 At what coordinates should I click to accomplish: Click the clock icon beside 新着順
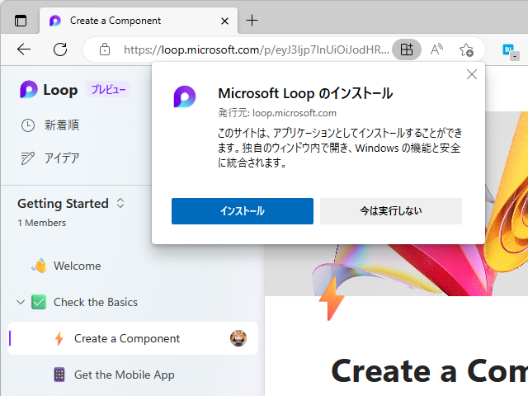28,125
